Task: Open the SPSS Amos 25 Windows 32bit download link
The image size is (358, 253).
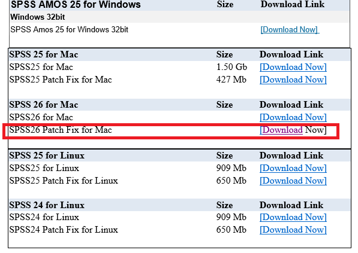Action: [290, 29]
